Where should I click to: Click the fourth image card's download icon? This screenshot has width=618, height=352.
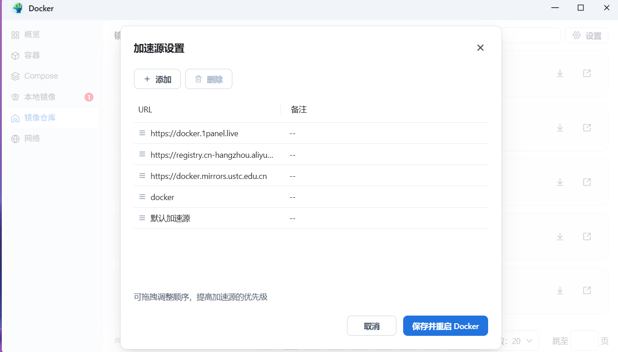560,236
